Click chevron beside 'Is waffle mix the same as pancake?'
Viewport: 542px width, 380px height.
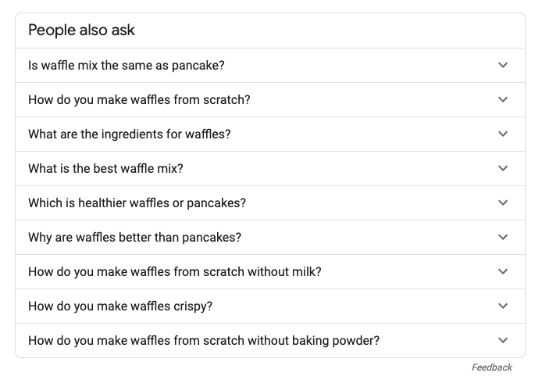pyautogui.click(x=503, y=65)
